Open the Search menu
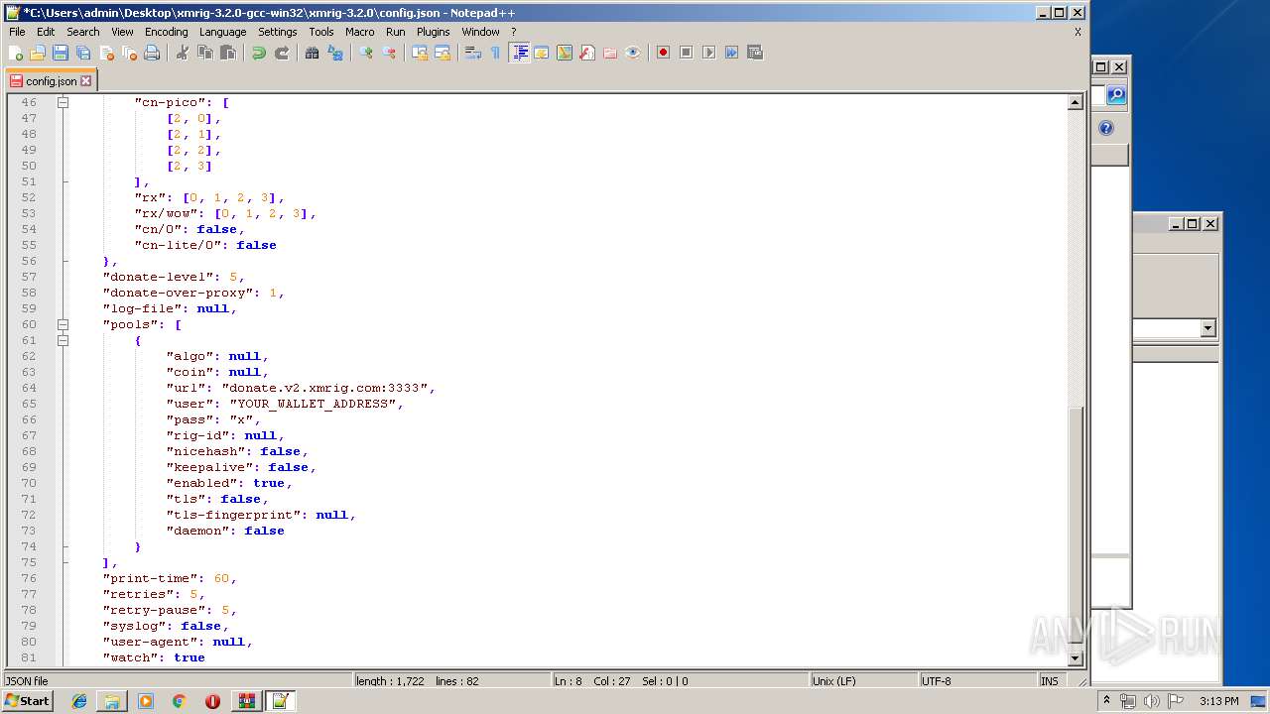Viewport: 1270px width, 714px height. tap(83, 32)
